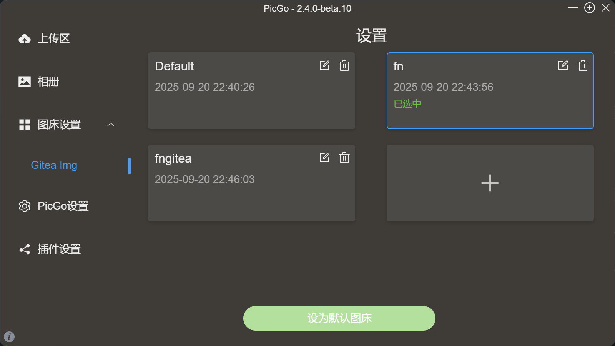The width and height of the screenshot is (615, 346).
Task: Open the info icon in bottom corner
Action: coord(9,337)
